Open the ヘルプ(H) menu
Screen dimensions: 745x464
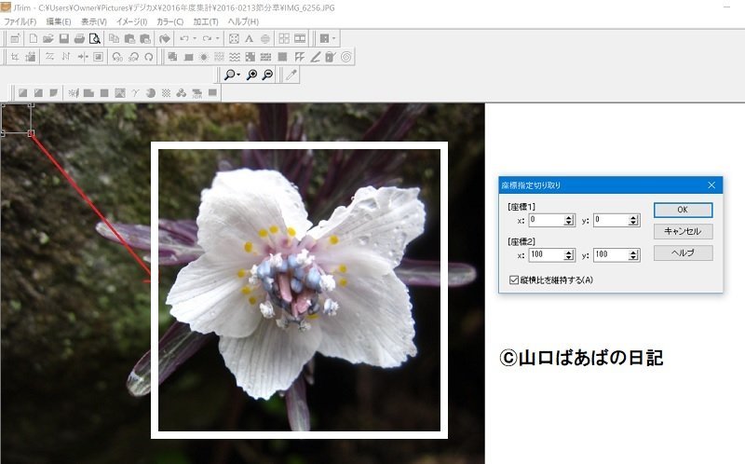(x=243, y=21)
